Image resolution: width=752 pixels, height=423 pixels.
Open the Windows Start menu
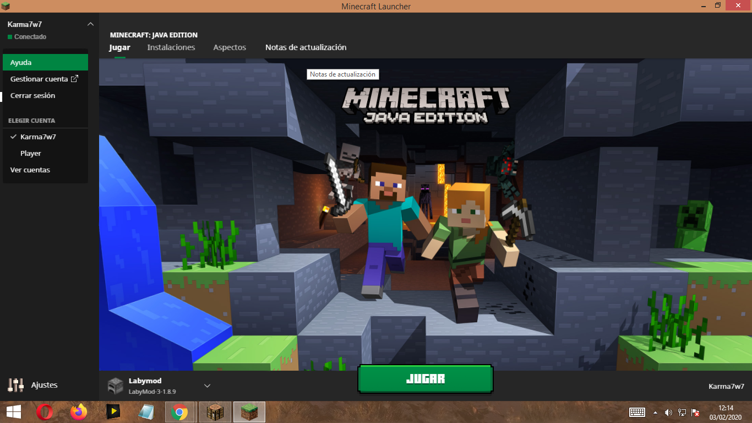[x=13, y=412]
